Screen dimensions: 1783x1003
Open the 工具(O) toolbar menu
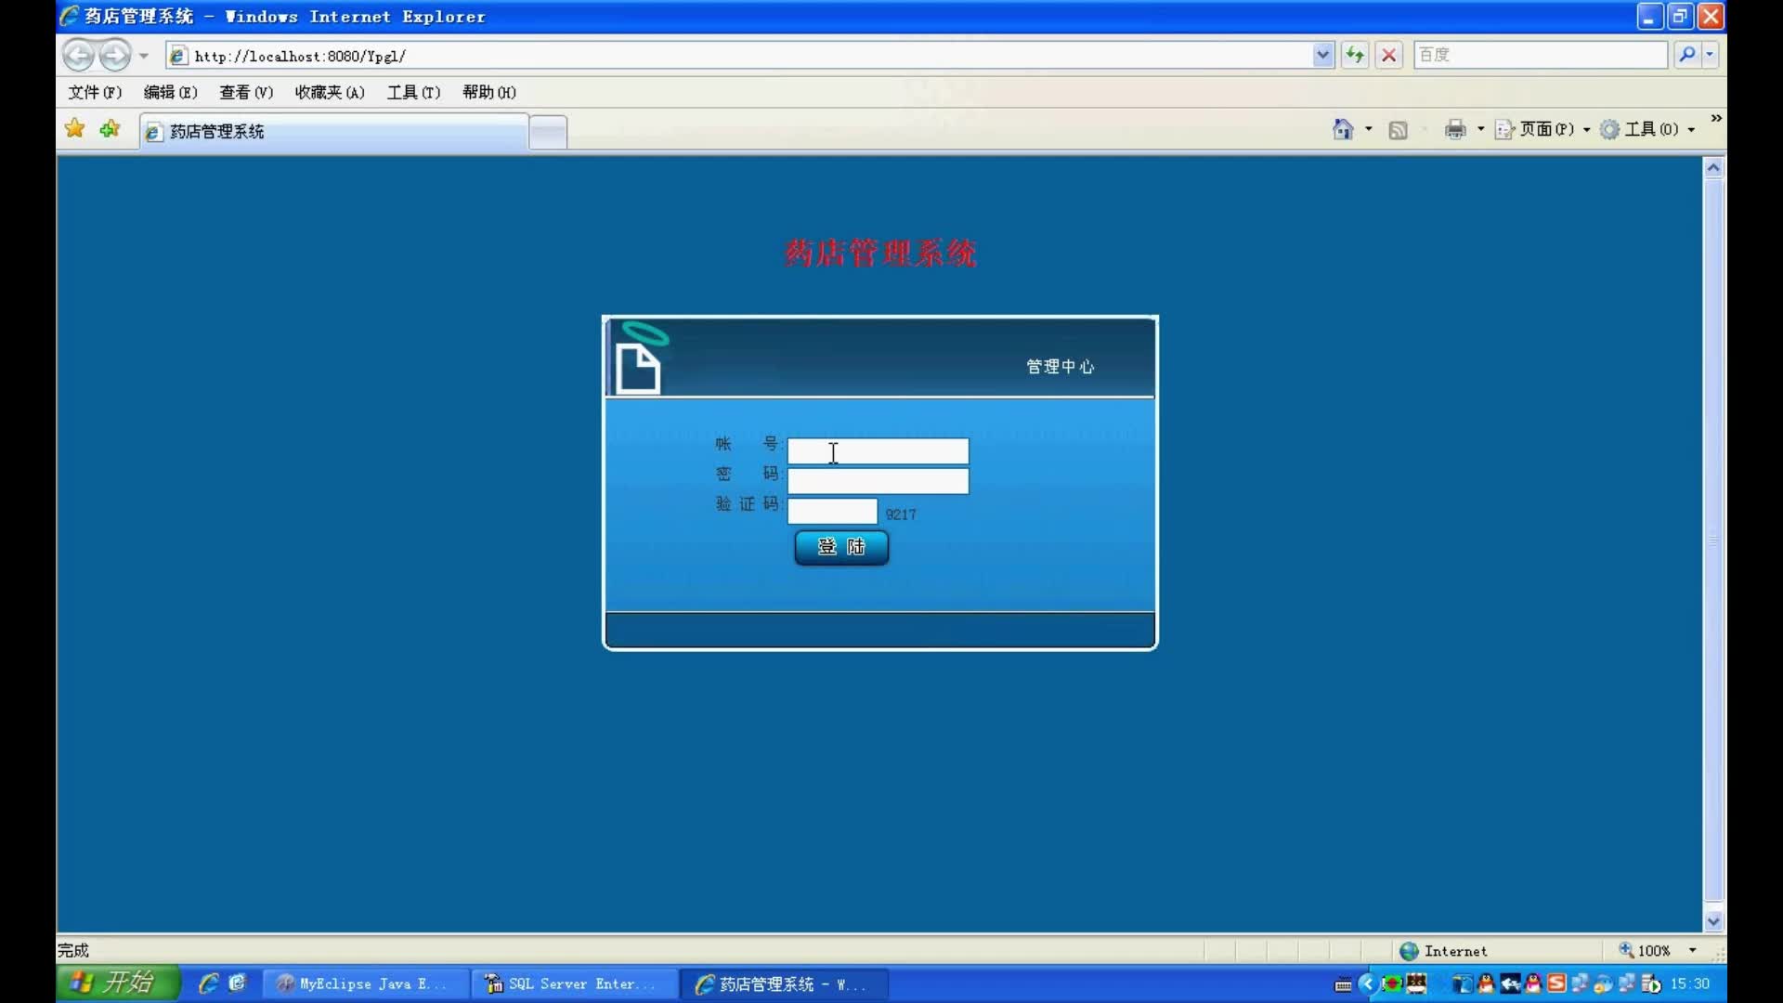[x=1648, y=129]
